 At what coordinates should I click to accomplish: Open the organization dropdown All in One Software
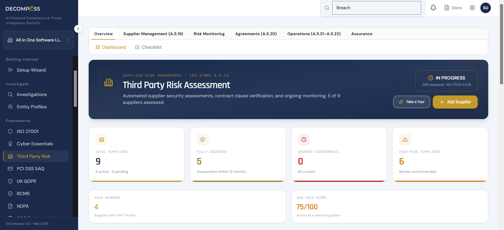tap(39, 40)
